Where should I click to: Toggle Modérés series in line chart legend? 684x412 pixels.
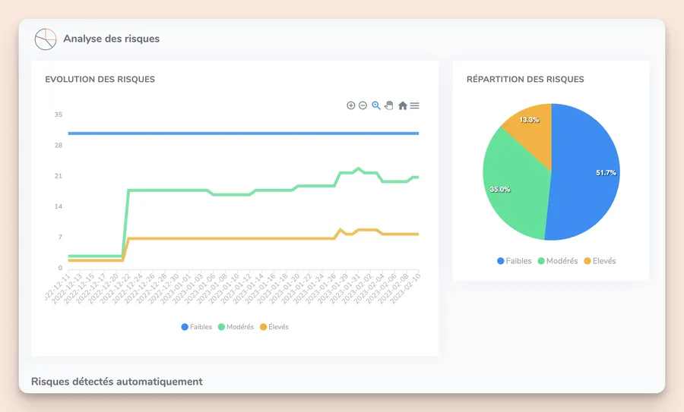(x=236, y=326)
